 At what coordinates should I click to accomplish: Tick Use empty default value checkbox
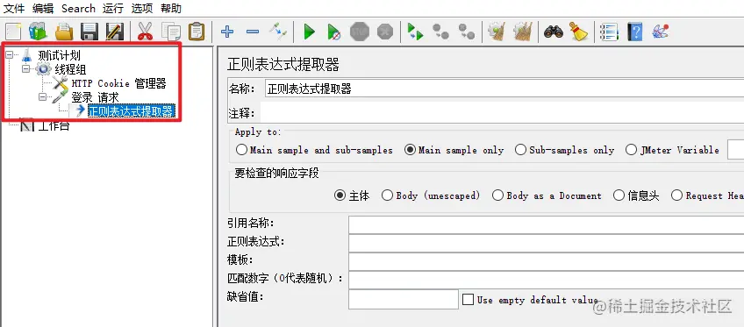pyautogui.click(x=468, y=300)
